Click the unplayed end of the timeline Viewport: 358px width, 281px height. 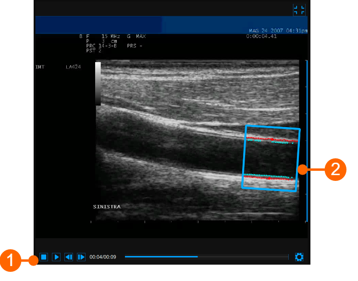(243, 257)
